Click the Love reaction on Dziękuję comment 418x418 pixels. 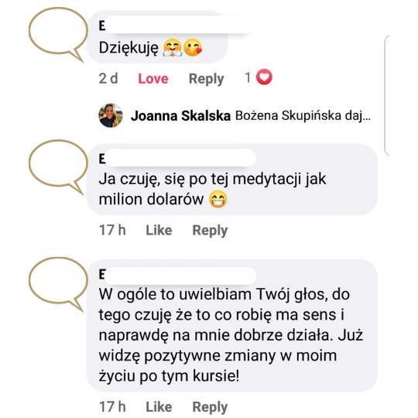[153, 79]
